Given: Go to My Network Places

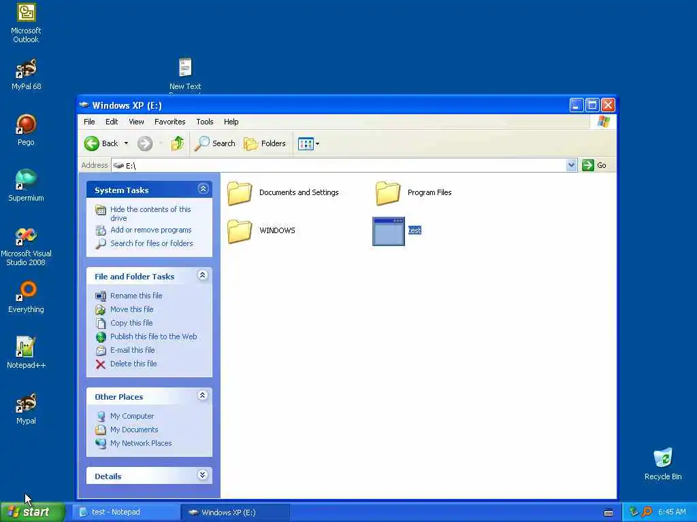Looking at the screenshot, I should click(x=141, y=443).
